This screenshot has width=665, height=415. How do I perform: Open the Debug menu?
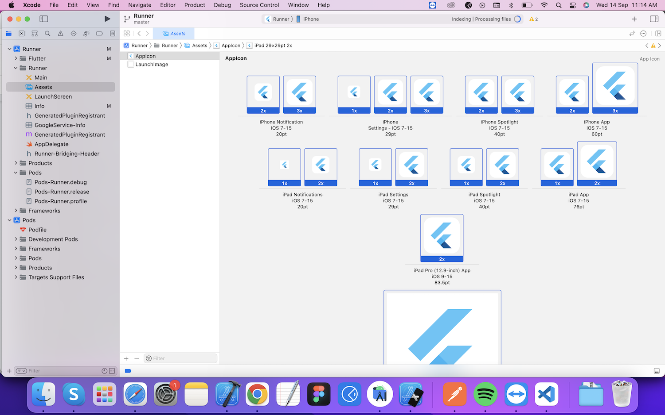[222, 5]
